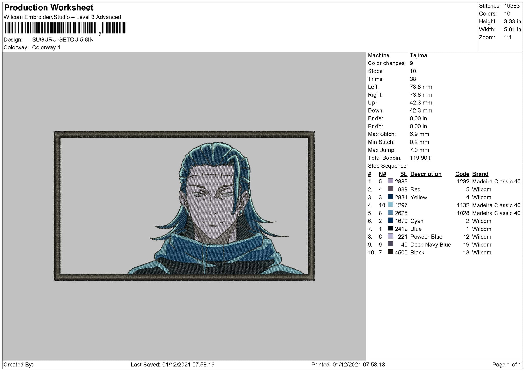The height and width of the screenshot is (371, 525).
Task: Click the Stitches count value 19383
Action: point(512,6)
